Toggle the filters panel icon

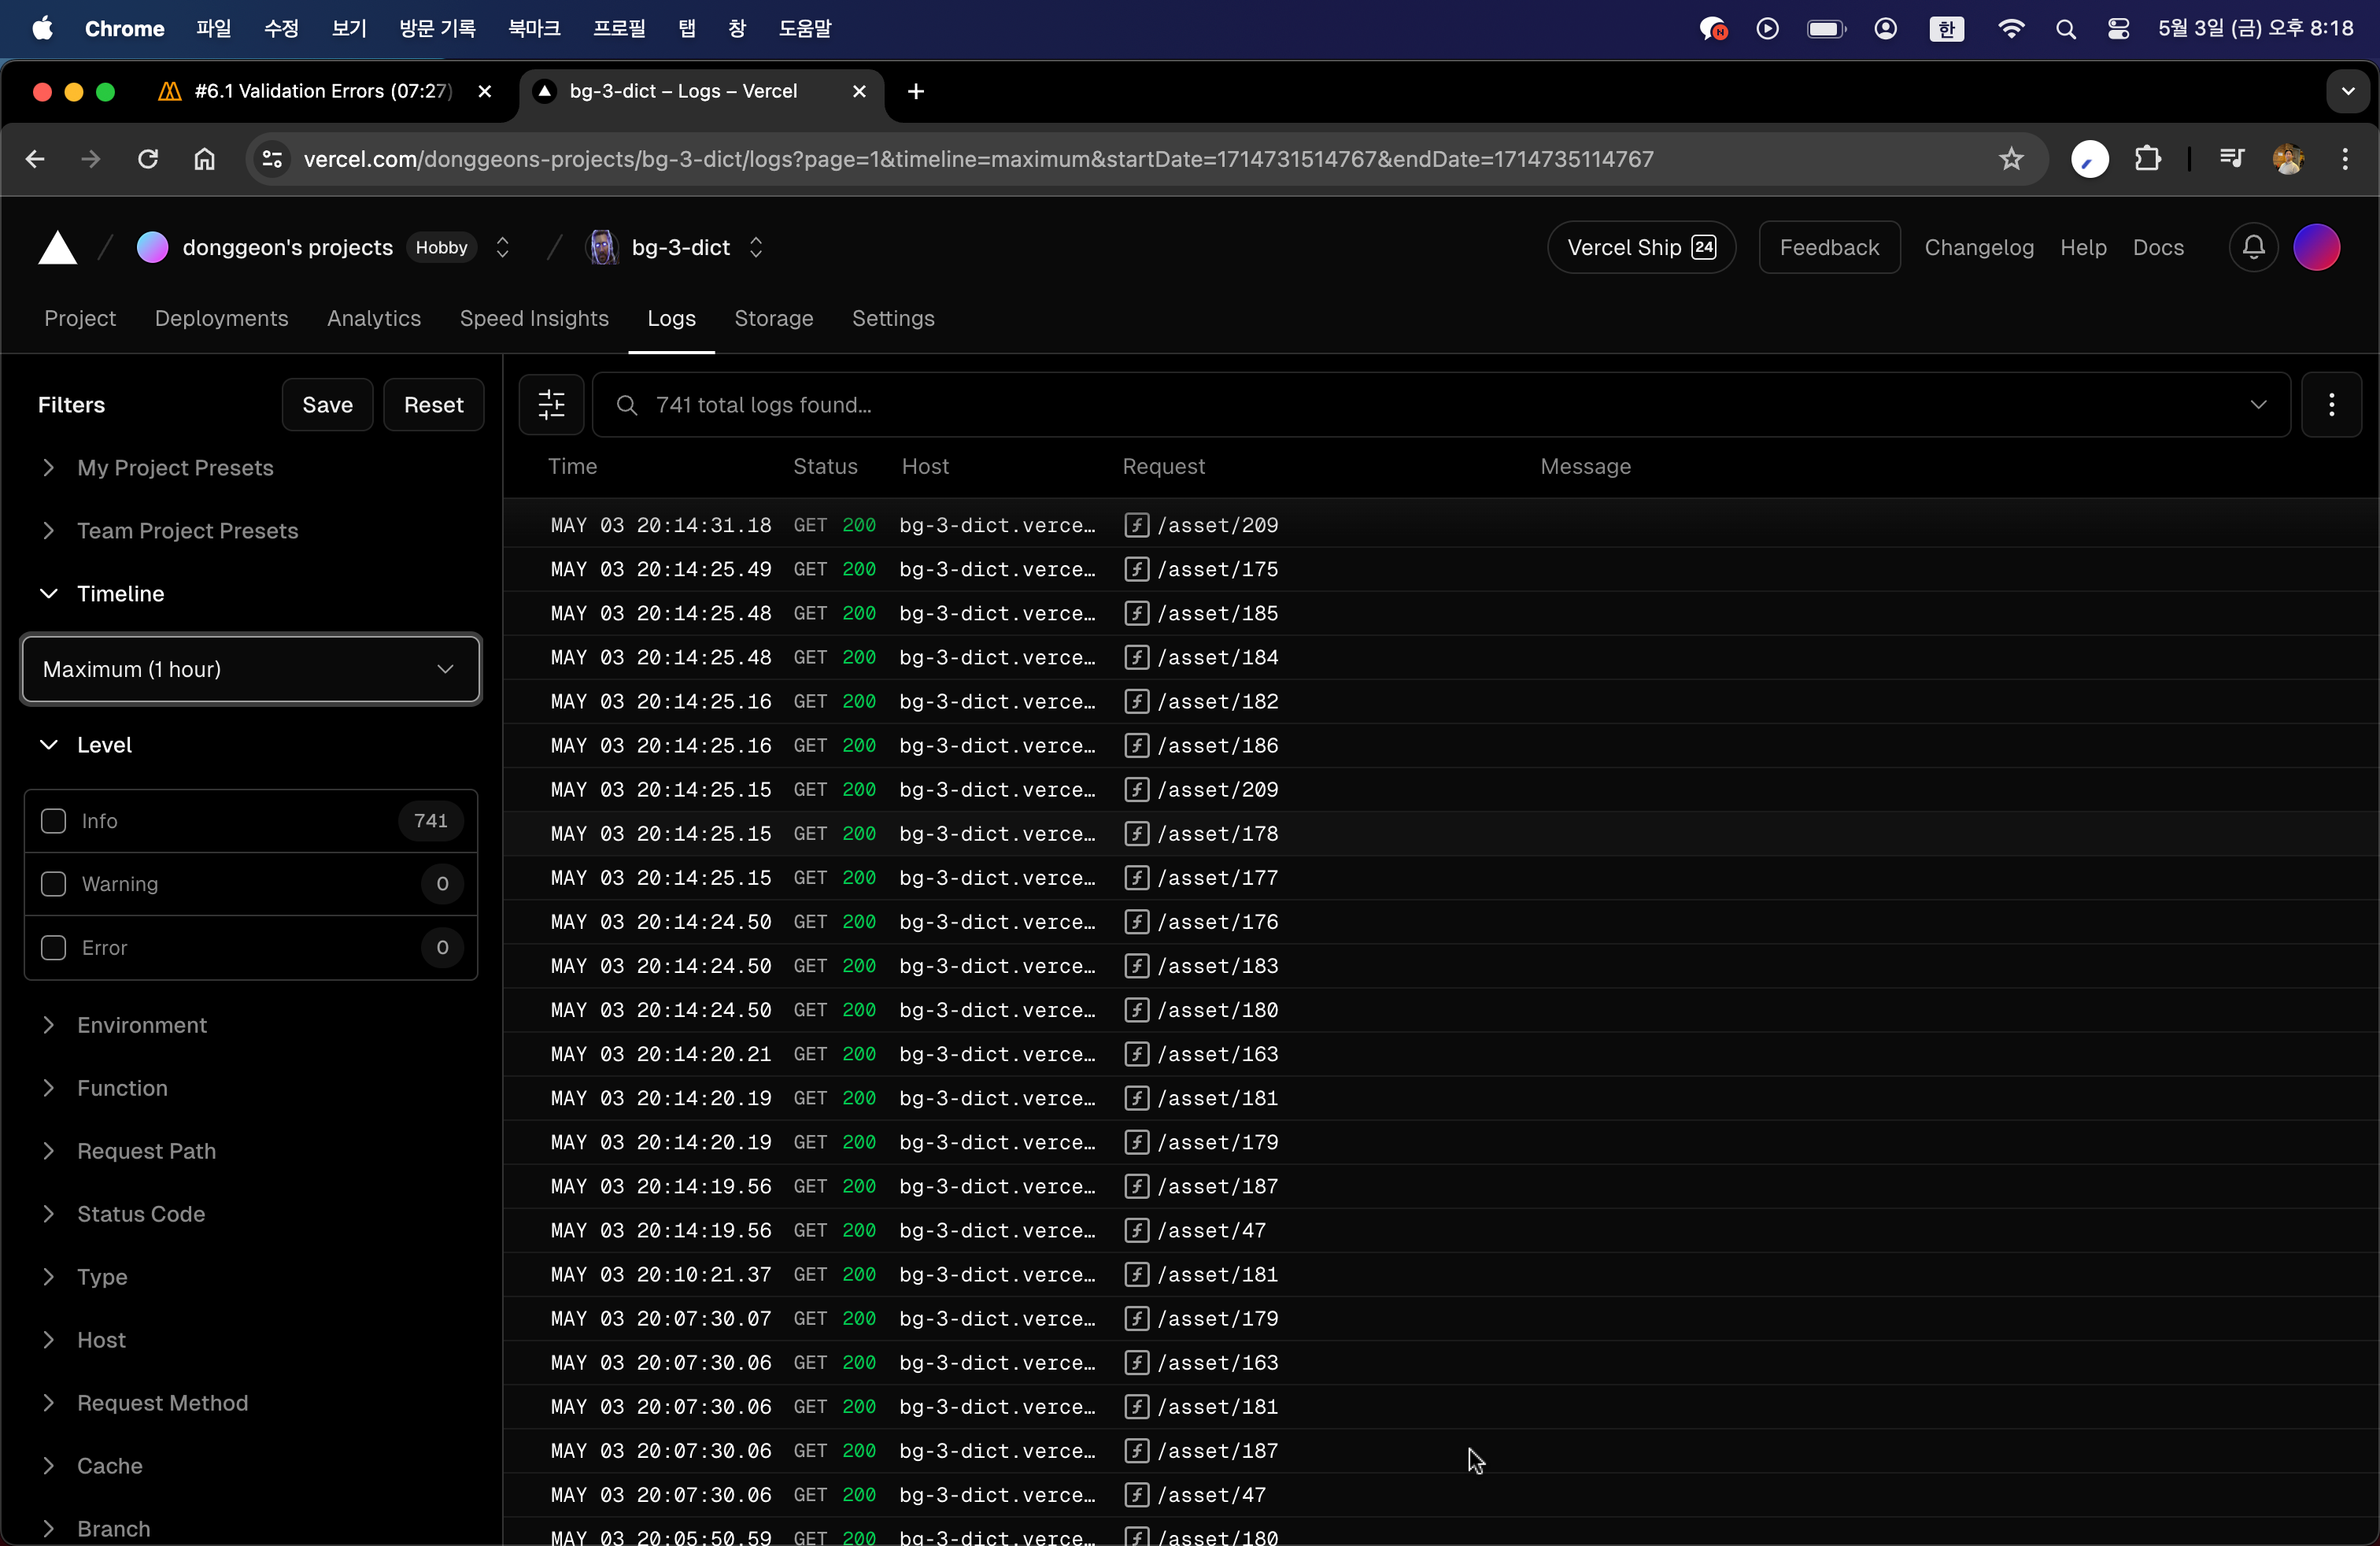551,405
